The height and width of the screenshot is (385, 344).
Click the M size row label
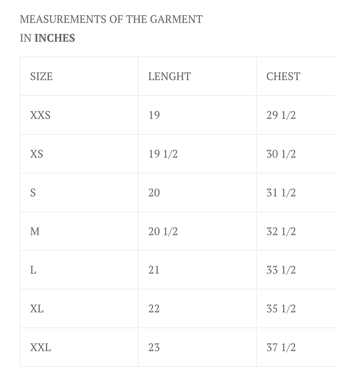(35, 232)
